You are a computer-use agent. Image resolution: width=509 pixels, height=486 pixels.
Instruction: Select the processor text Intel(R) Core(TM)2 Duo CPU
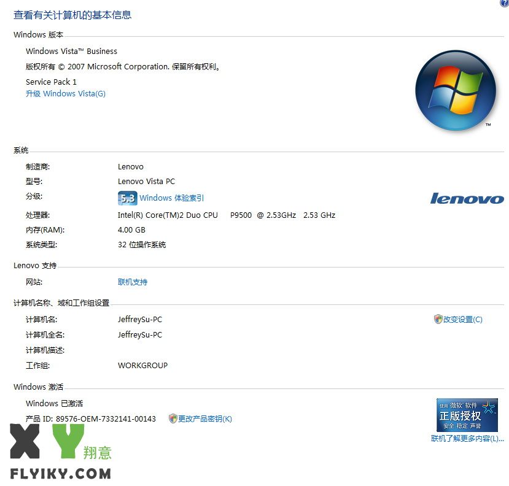point(168,215)
